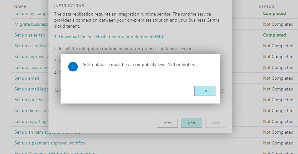Click the Completed status for sales tax

tap(274, 35)
